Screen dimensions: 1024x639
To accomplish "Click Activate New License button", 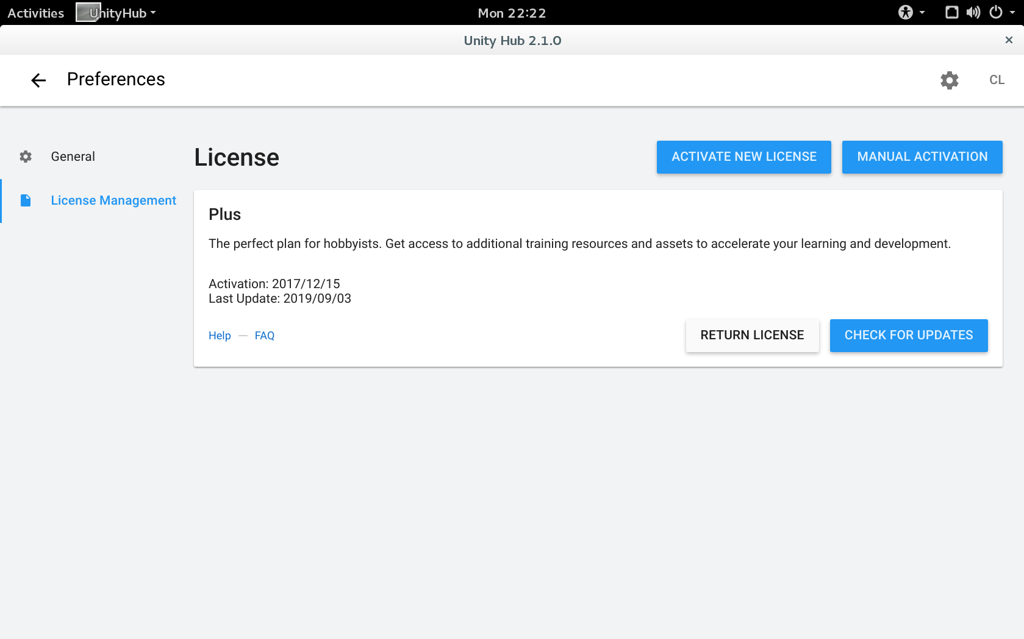I will pyautogui.click(x=744, y=157).
